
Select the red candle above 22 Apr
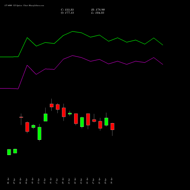coord(76,119)
